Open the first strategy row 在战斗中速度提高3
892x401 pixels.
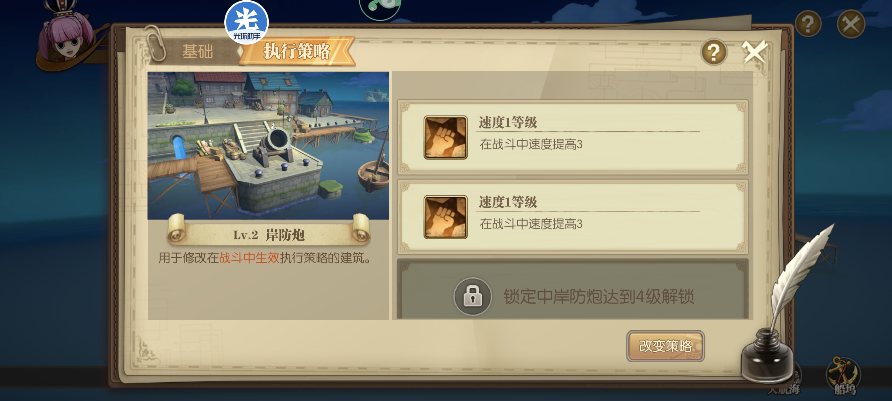(x=572, y=137)
